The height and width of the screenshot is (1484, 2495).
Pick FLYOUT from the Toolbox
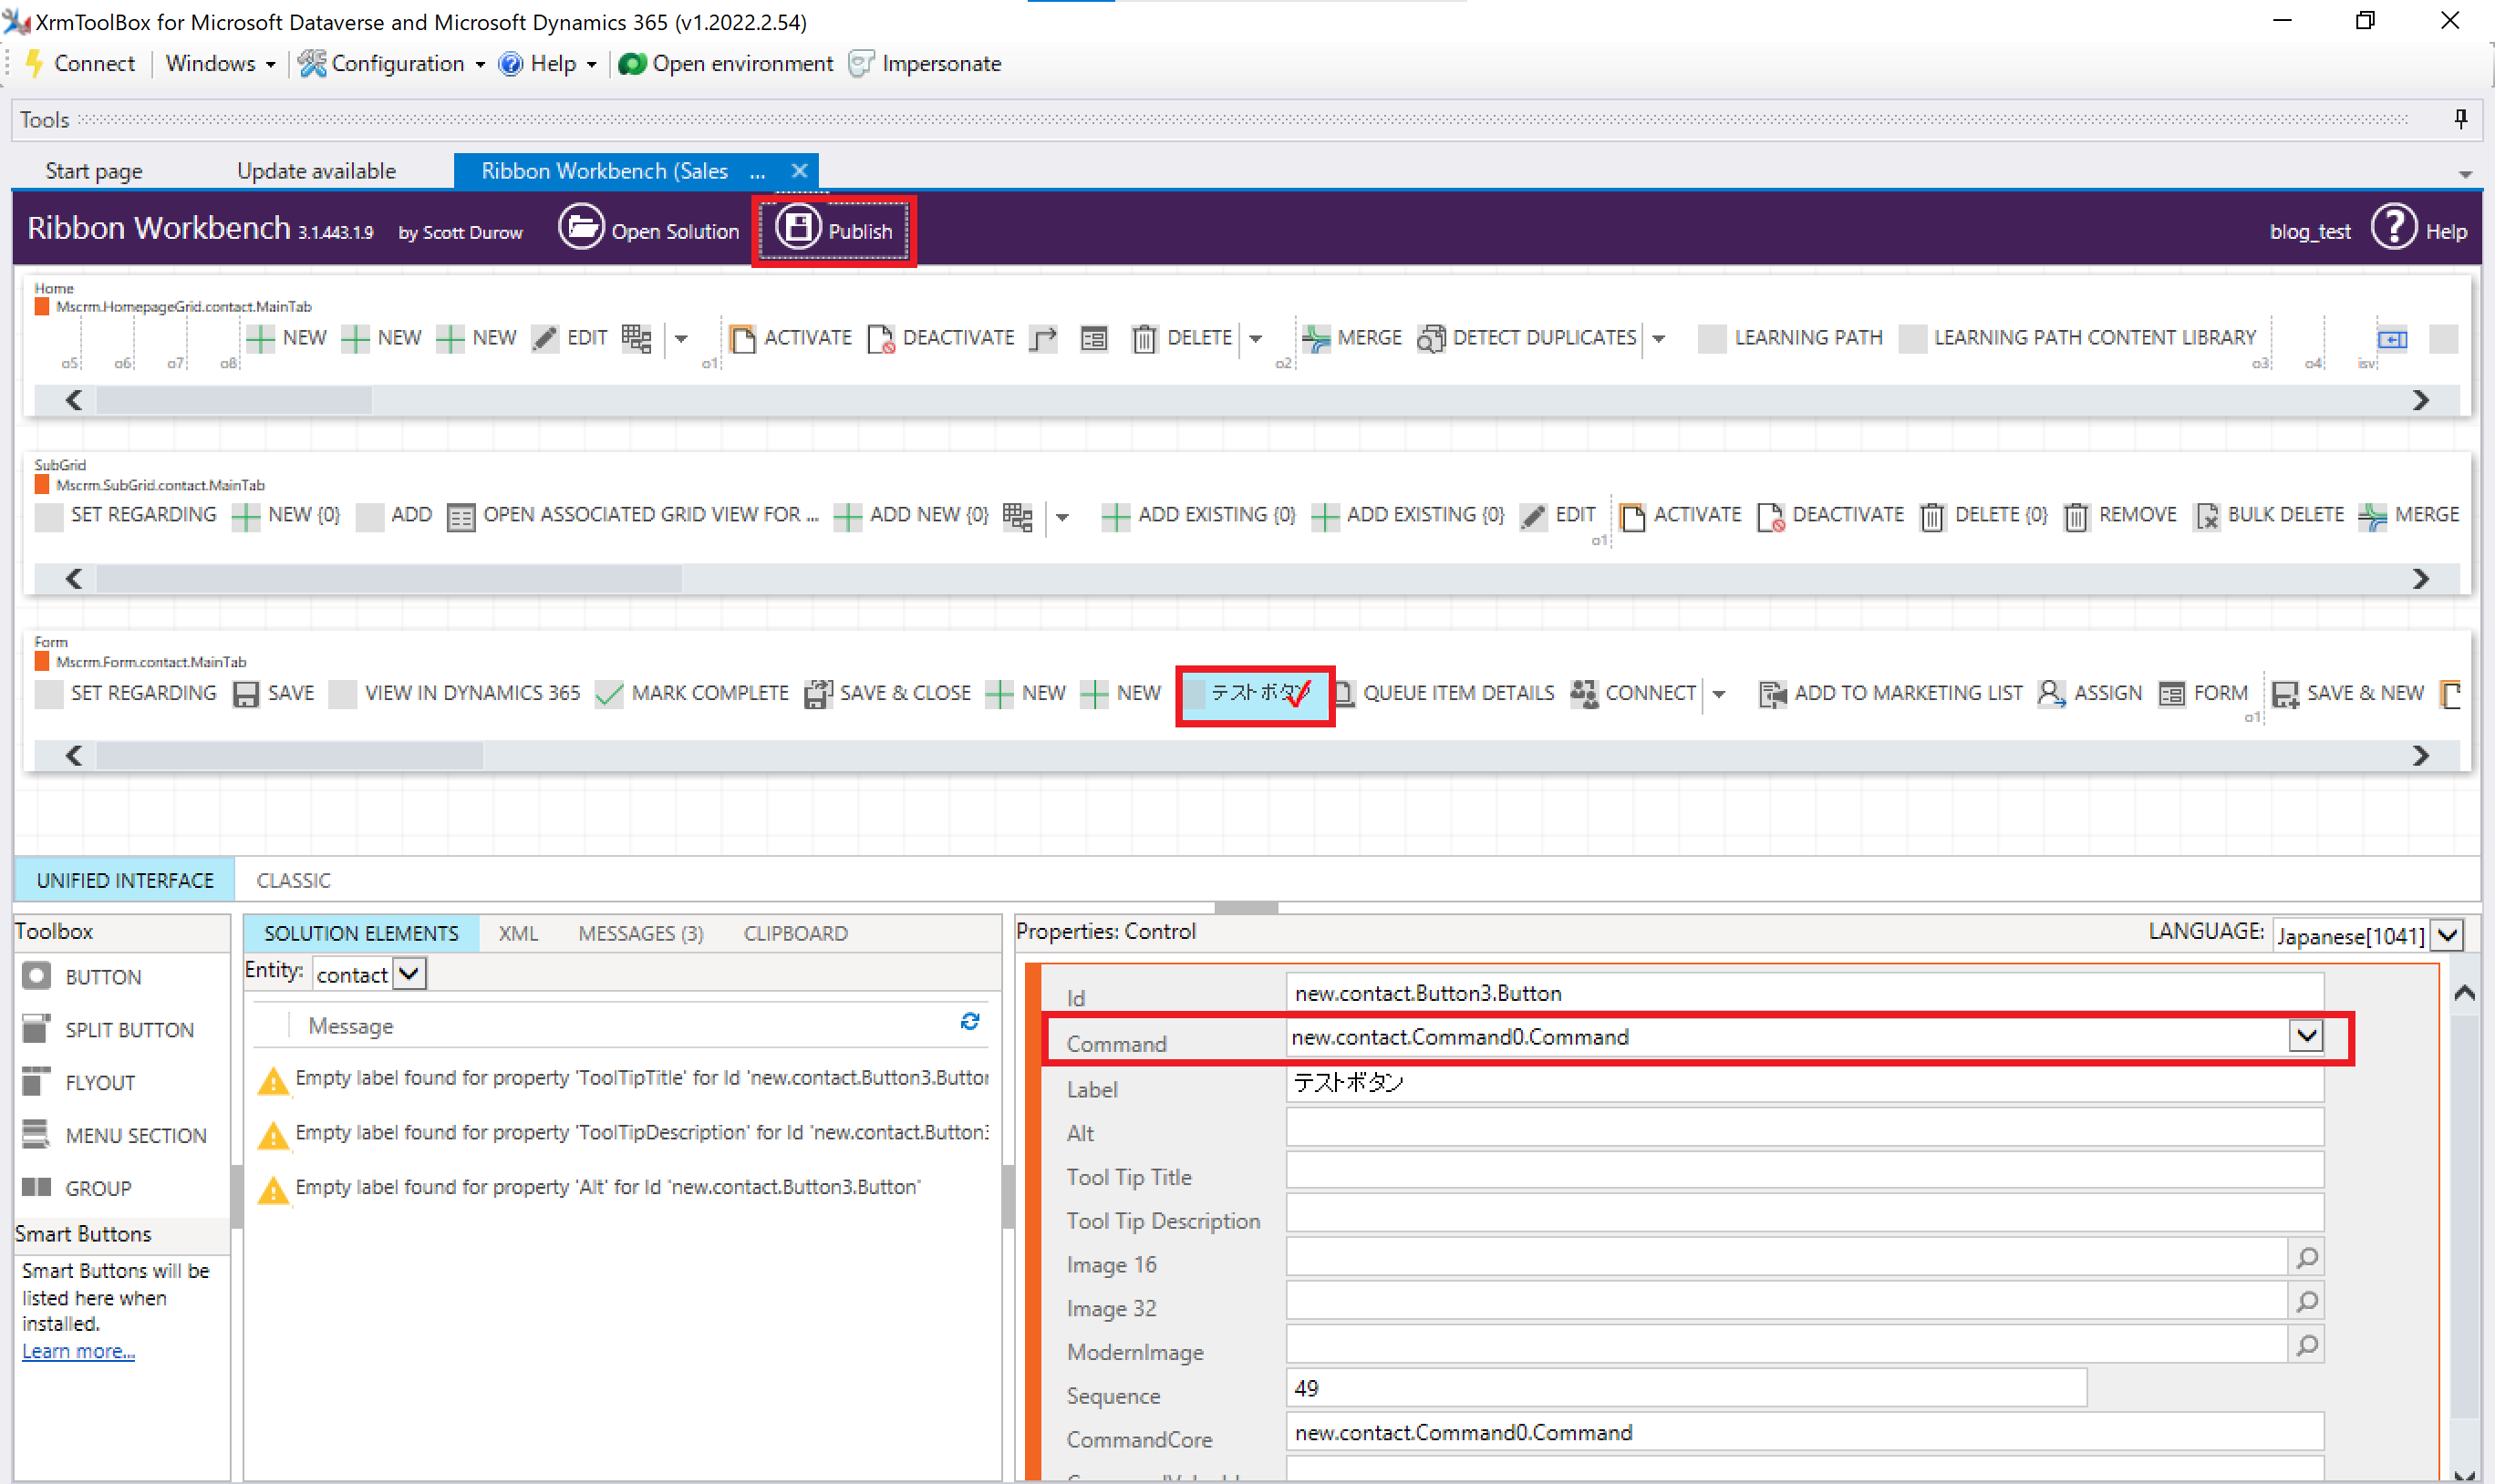click(80, 1083)
